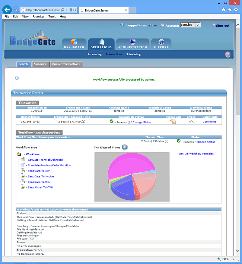242x264 pixels.
Task: Click the Administration monitor icon
Action: [133, 42]
